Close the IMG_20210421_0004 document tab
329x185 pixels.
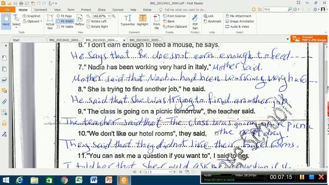[124, 40]
